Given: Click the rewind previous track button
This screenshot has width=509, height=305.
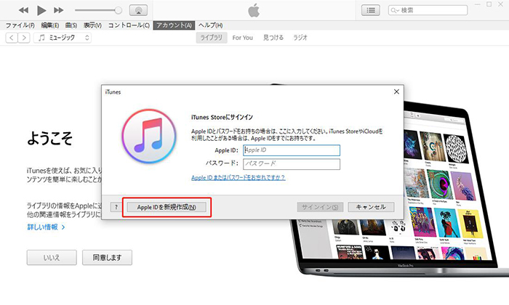Looking at the screenshot, I should click(23, 10).
